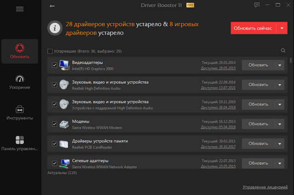294x195 pixels.
Task: Click the WWAN Network Adapter icon
Action: [x=64, y=163]
